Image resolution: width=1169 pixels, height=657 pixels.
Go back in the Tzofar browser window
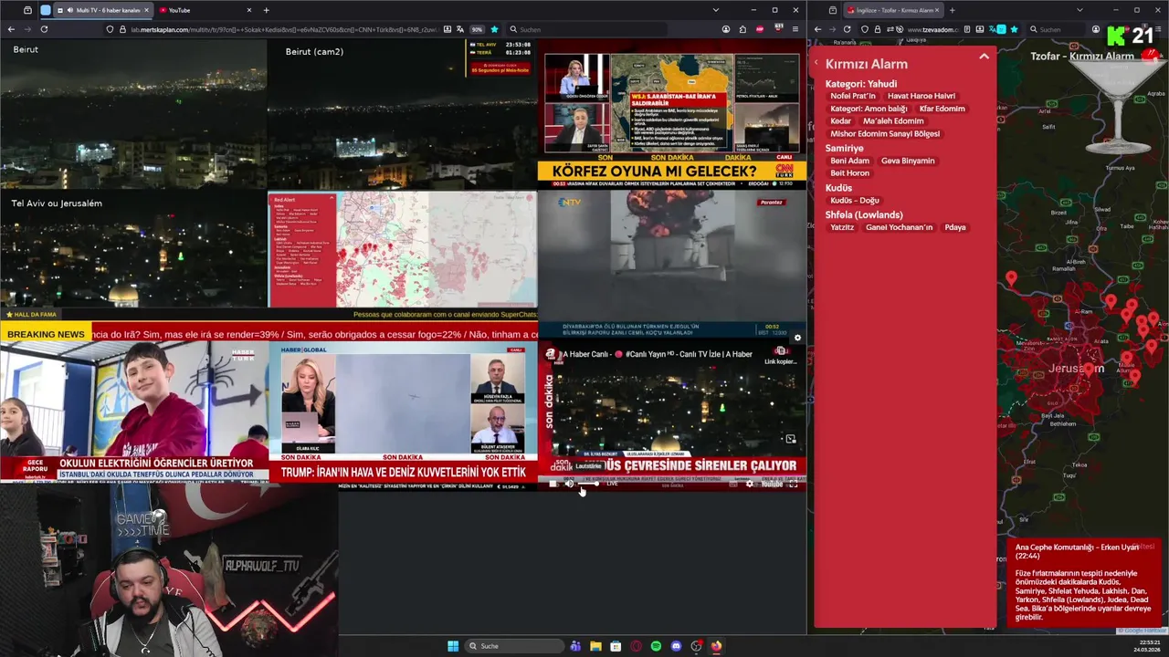point(817,29)
